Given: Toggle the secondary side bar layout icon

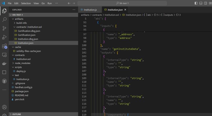Looking at the screenshot, I should [x=206, y=3].
